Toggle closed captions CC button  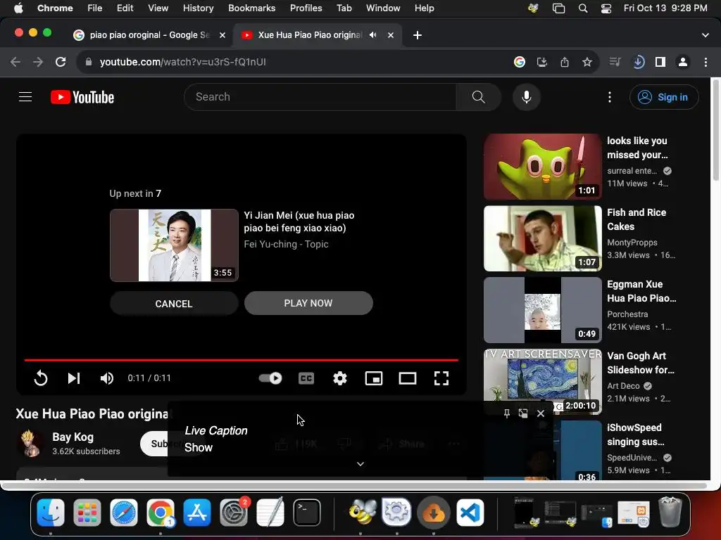click(306, 378)
